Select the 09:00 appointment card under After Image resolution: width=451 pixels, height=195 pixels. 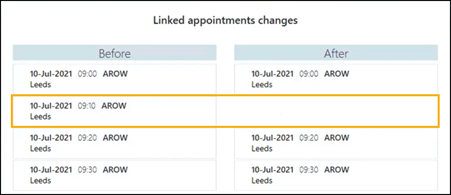tap(336, 79)
